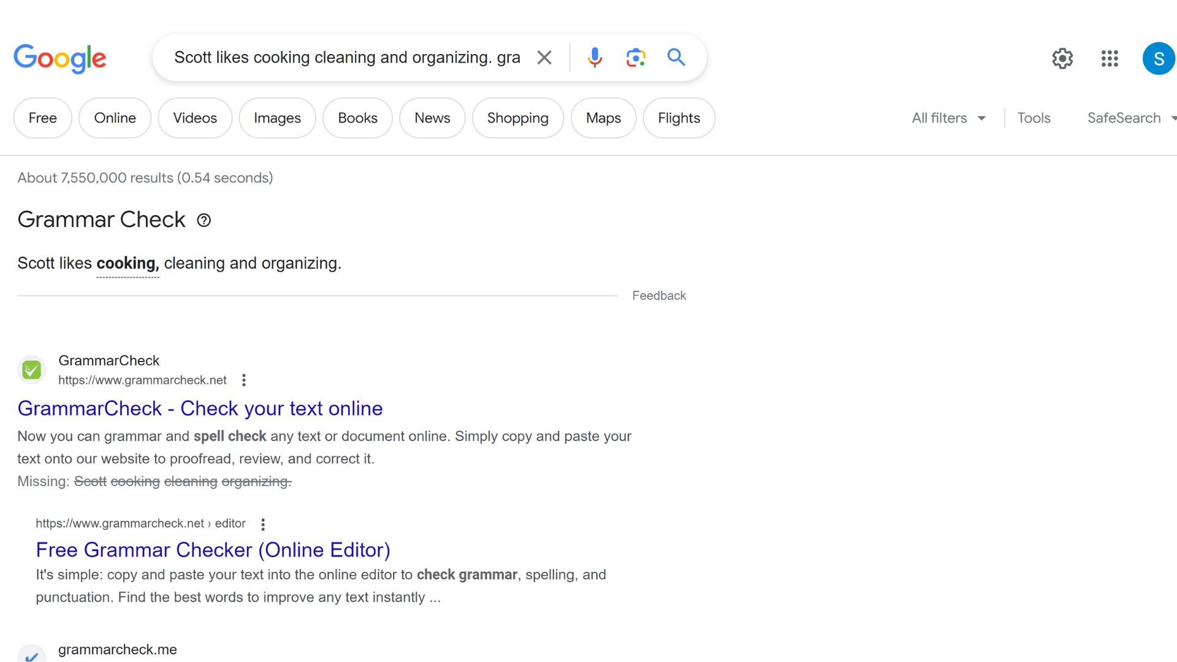
Task: Select the Images tab filter
Action: click(x=277, y=118)
